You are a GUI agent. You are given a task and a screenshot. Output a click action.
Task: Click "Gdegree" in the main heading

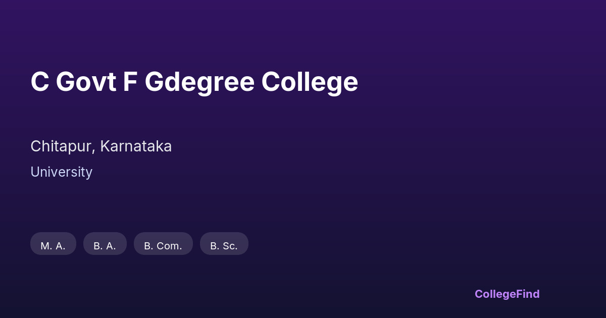199,82
